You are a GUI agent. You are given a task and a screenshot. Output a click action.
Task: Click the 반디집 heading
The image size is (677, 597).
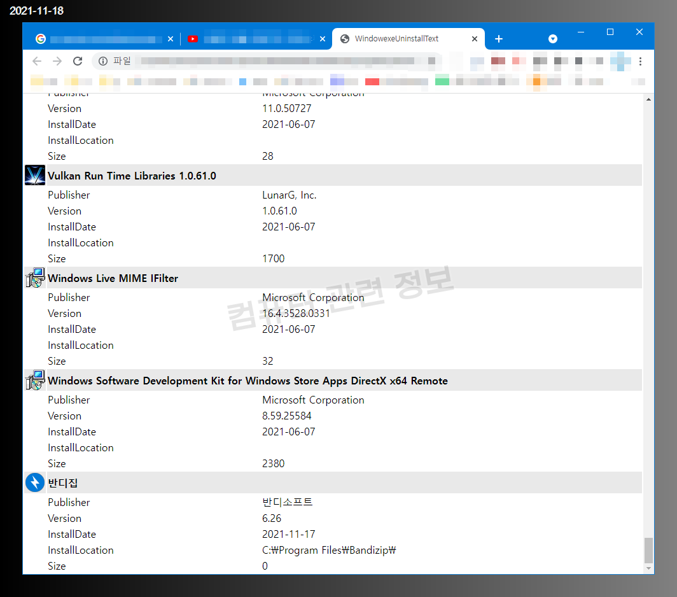point(62,483)
